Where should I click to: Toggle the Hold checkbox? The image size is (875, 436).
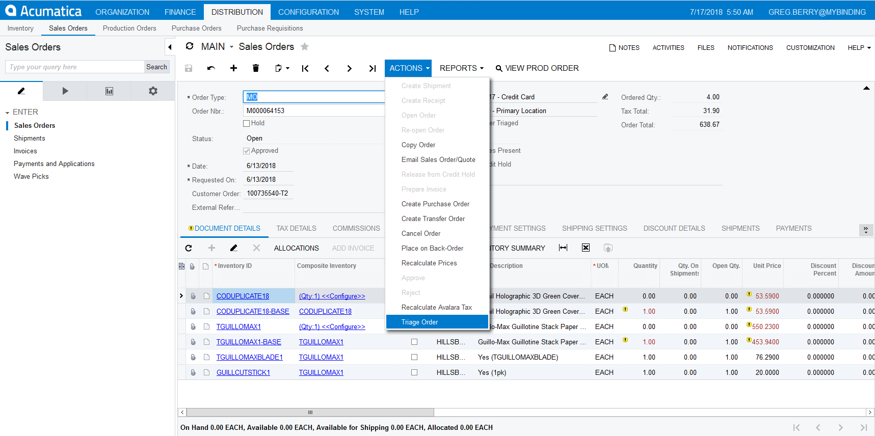(x=247, y=123)
